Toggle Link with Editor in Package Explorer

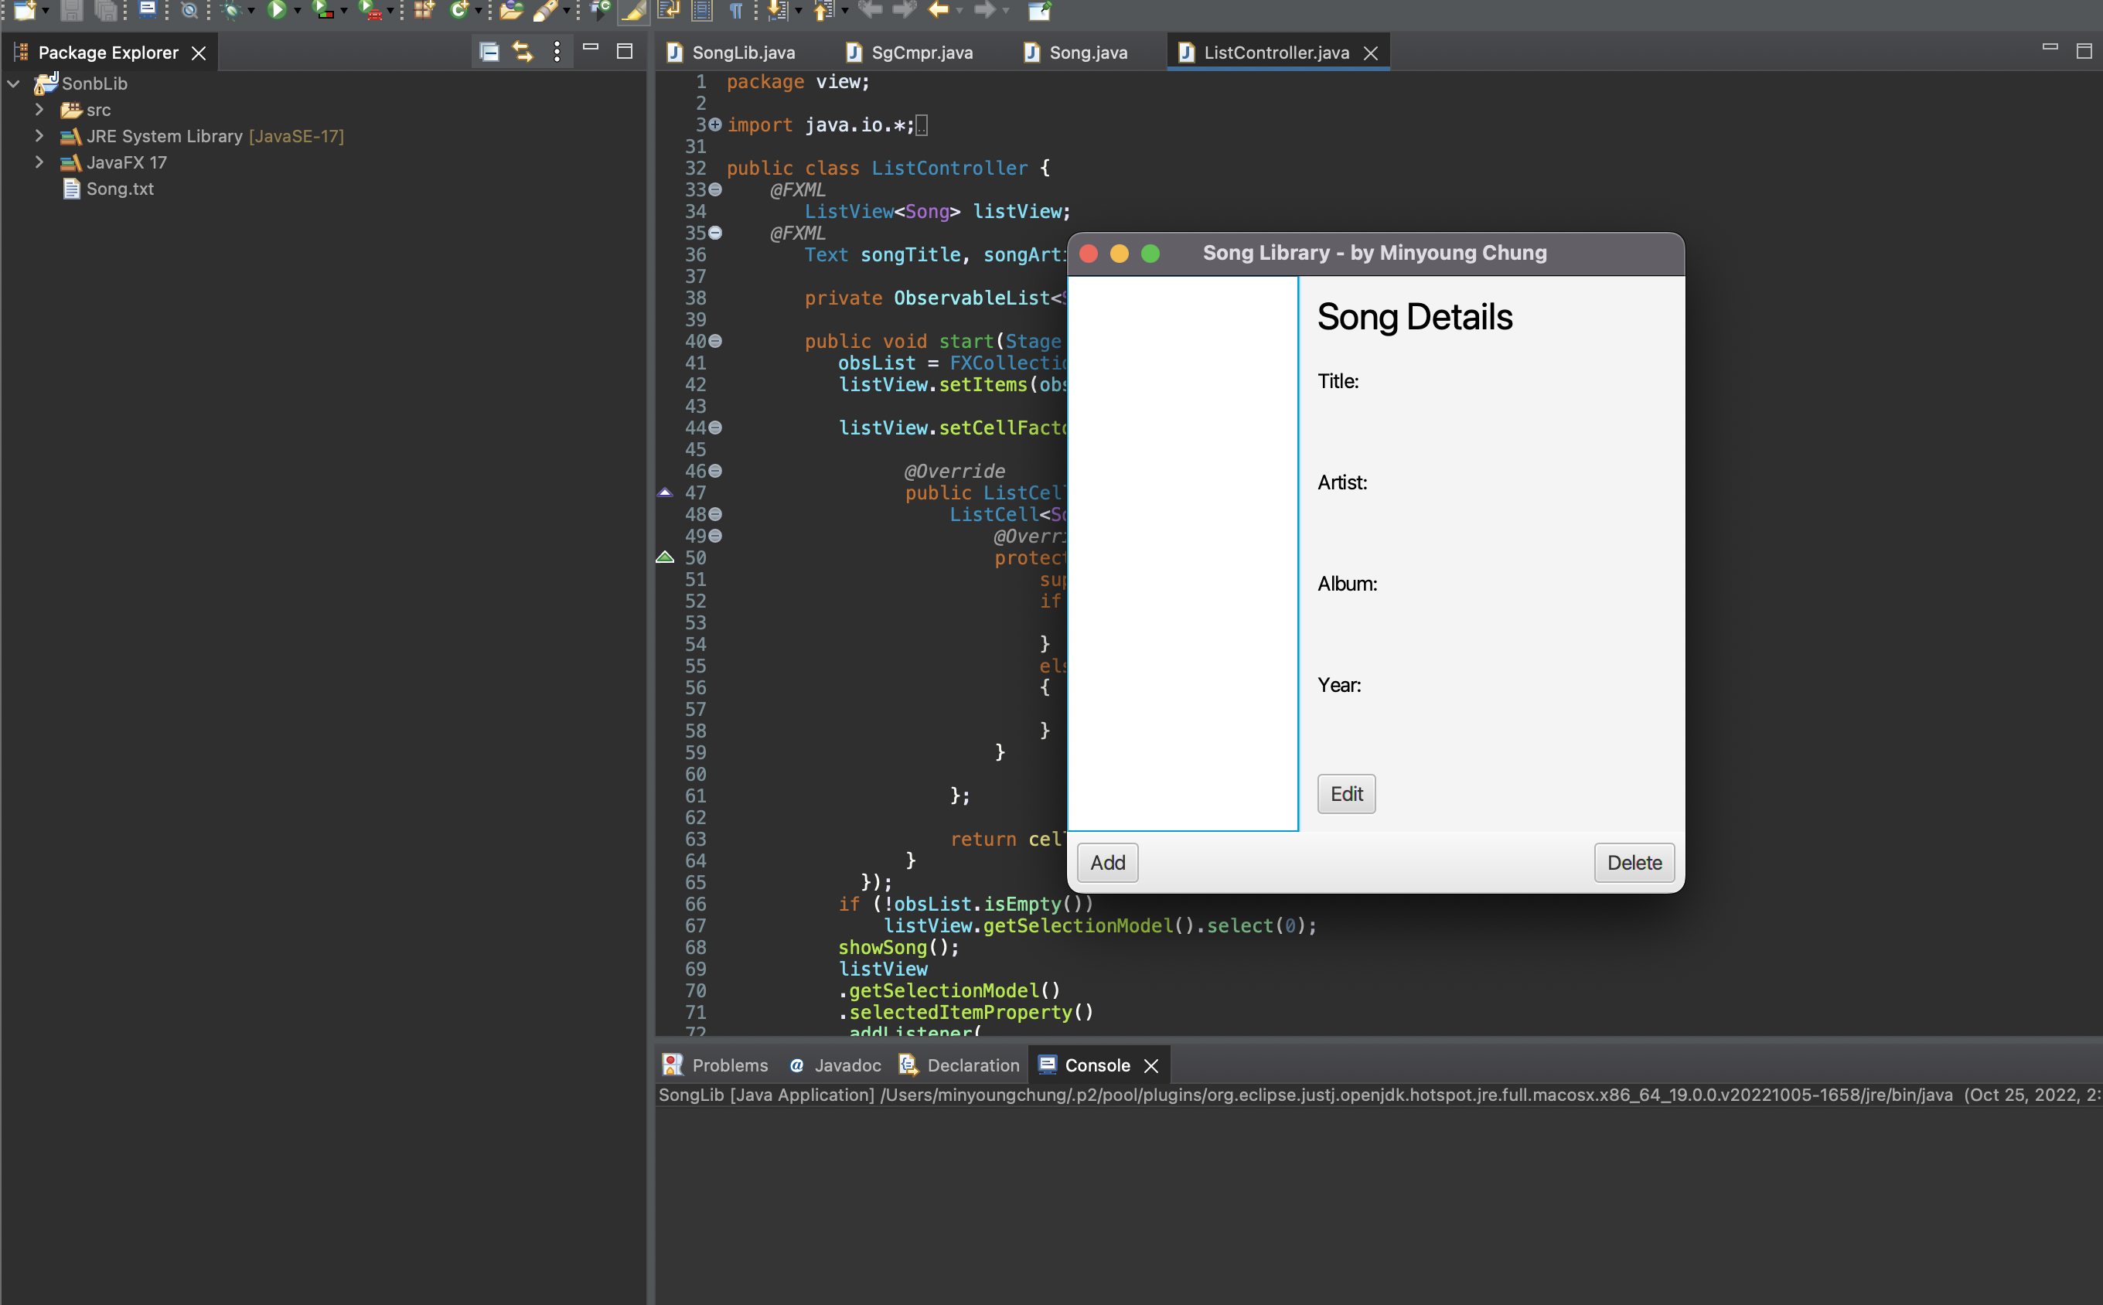pos(522,52)
